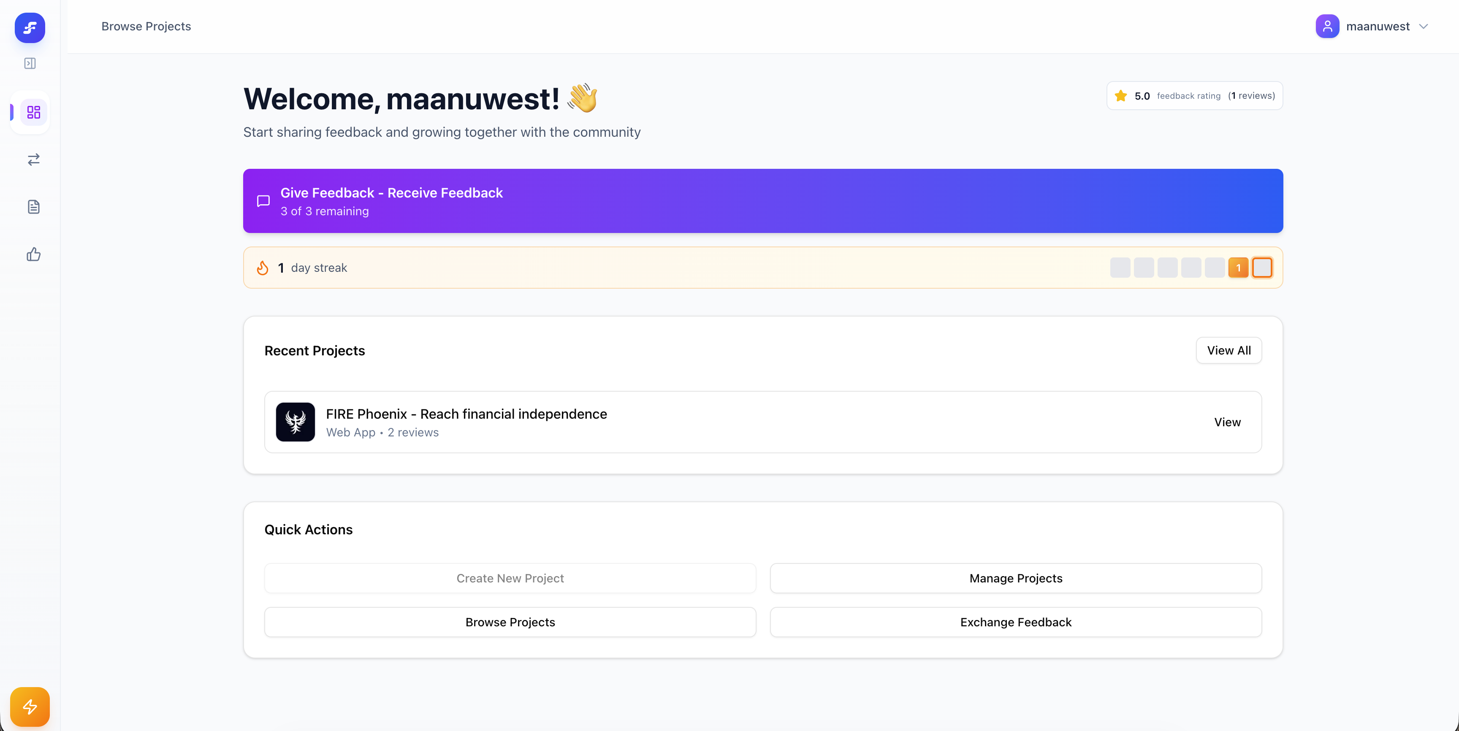Click Create New Project
The image size is (1459, 731).
[510, 578]
